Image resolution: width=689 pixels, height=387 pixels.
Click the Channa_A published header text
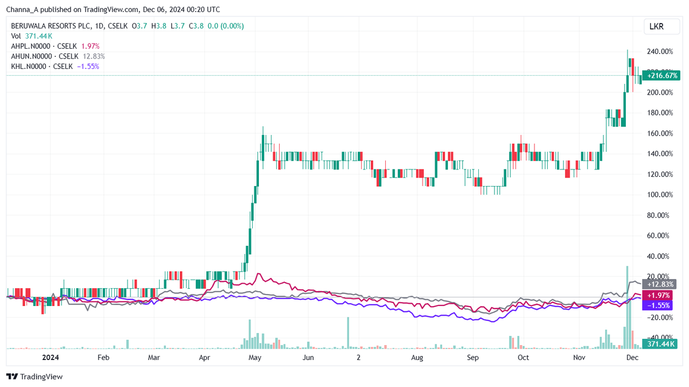pyautogui.click(x=113, y=10)
